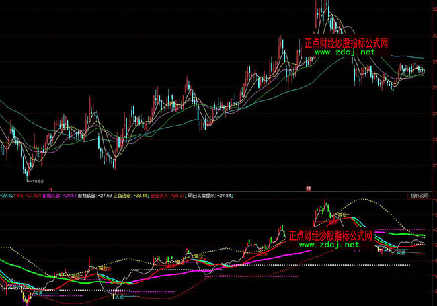Click the lower 正点财经炒股指标公式网 watermark title

334,235
